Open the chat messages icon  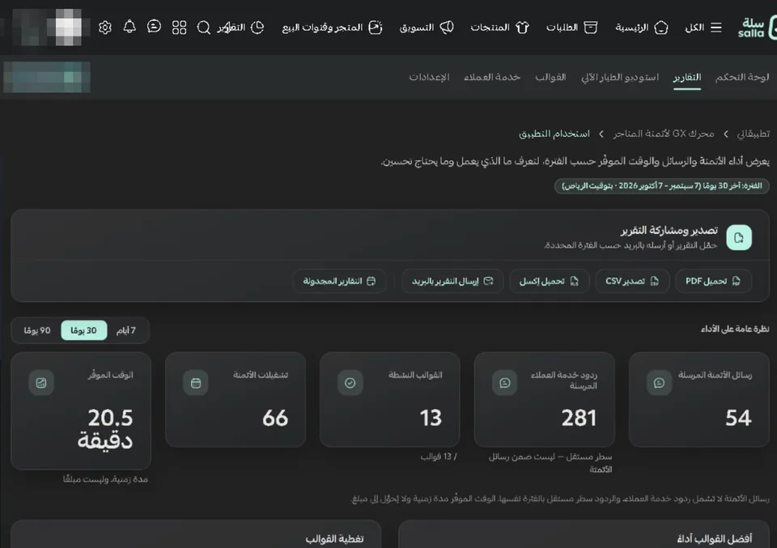pyautogui.click(x=154, y=27)
